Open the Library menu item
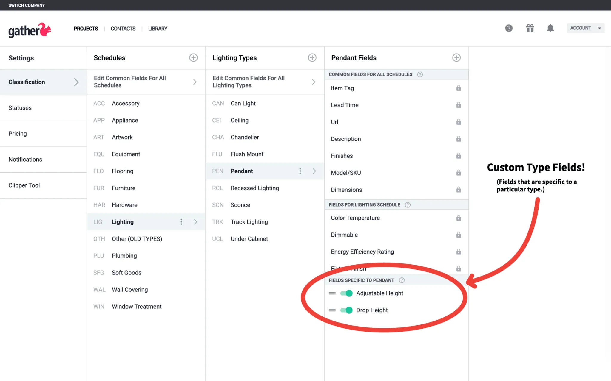The image size is (611, 381). pyautogui.click(x=158, y=29)
